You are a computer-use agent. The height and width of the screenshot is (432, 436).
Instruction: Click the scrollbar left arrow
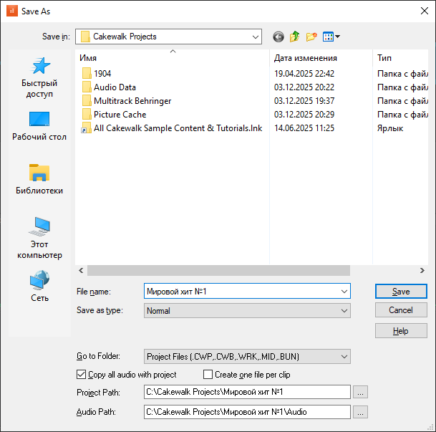click(x=81, y=270)
